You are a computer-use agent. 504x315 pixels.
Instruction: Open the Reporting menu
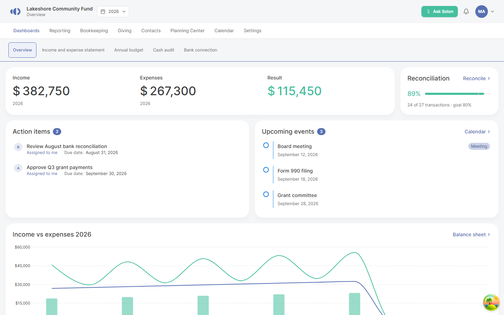pyautogui.click(x=60, y=31)
